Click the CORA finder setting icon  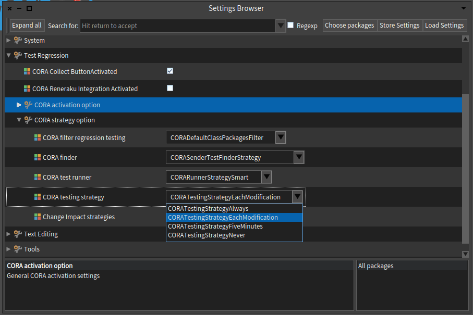click(38, 157)
